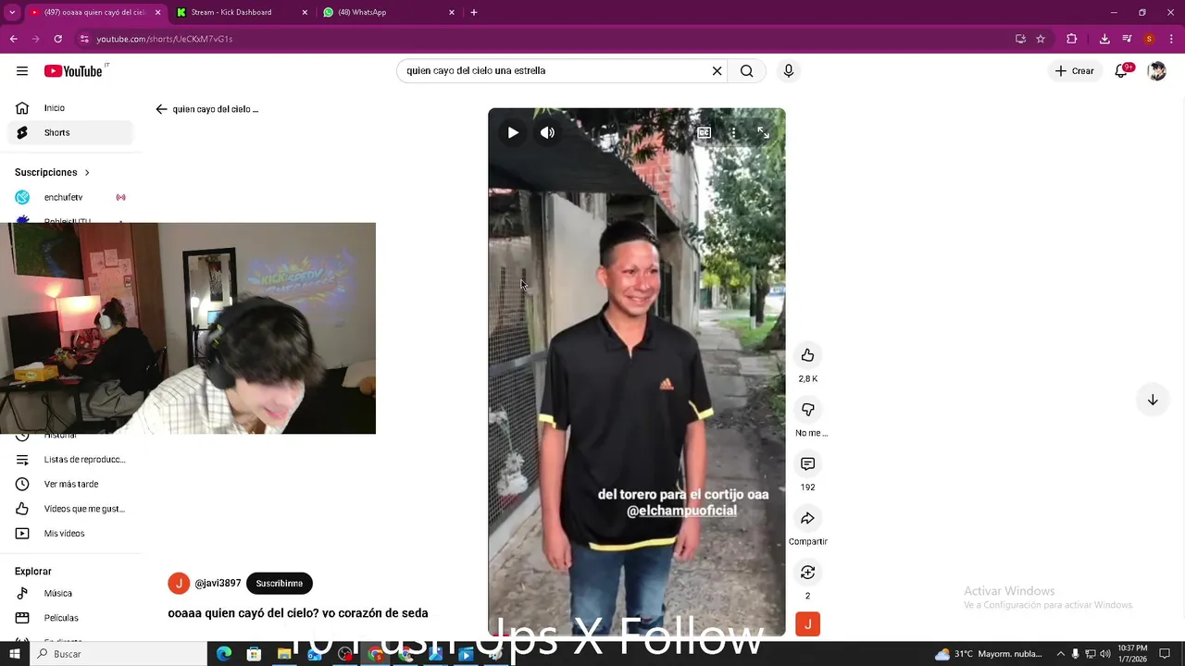Open Listas de reproducción in sidebar

pyautogui.click(x=70, y=460)
